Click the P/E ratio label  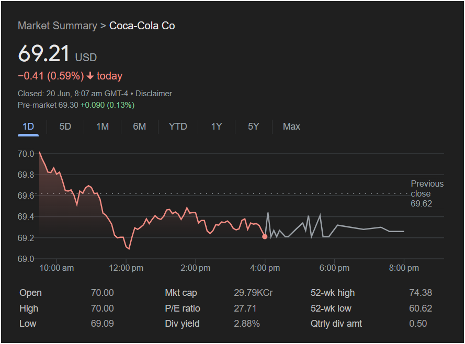[183, 308]
